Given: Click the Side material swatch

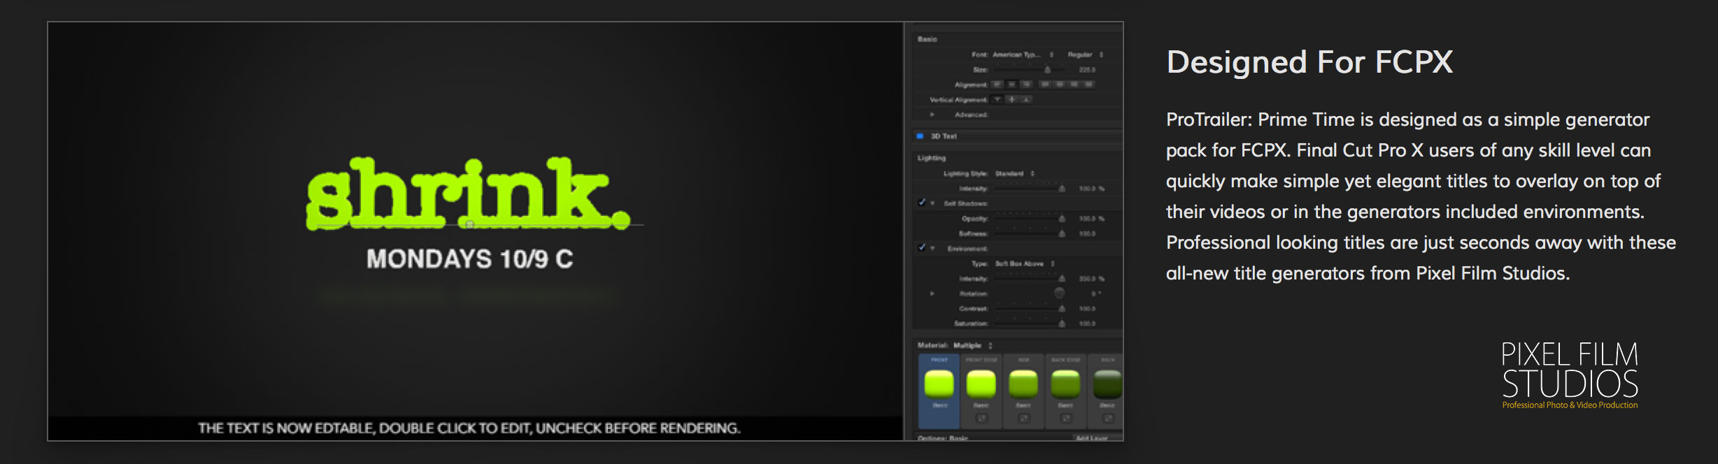Looking at the screenshot, I should pyautogui.click(x=1023, y=384).
